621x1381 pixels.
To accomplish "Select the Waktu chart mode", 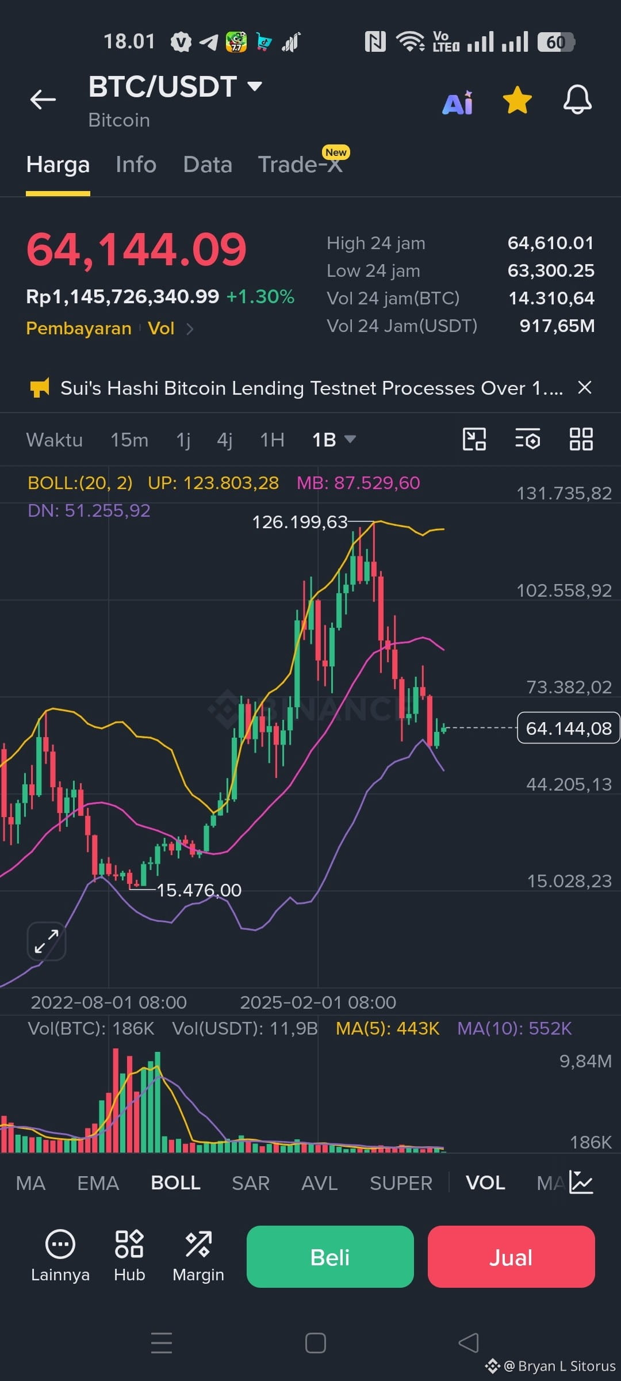I will pyautogui.click(x=55, y=440).
